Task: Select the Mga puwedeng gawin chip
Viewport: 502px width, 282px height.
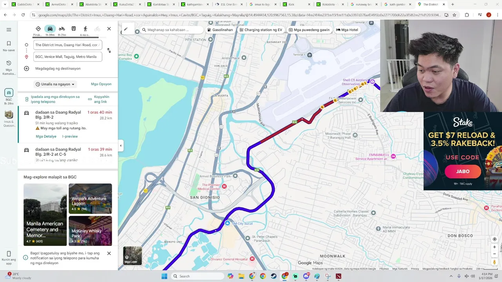Action: click(x=309, y=30)
